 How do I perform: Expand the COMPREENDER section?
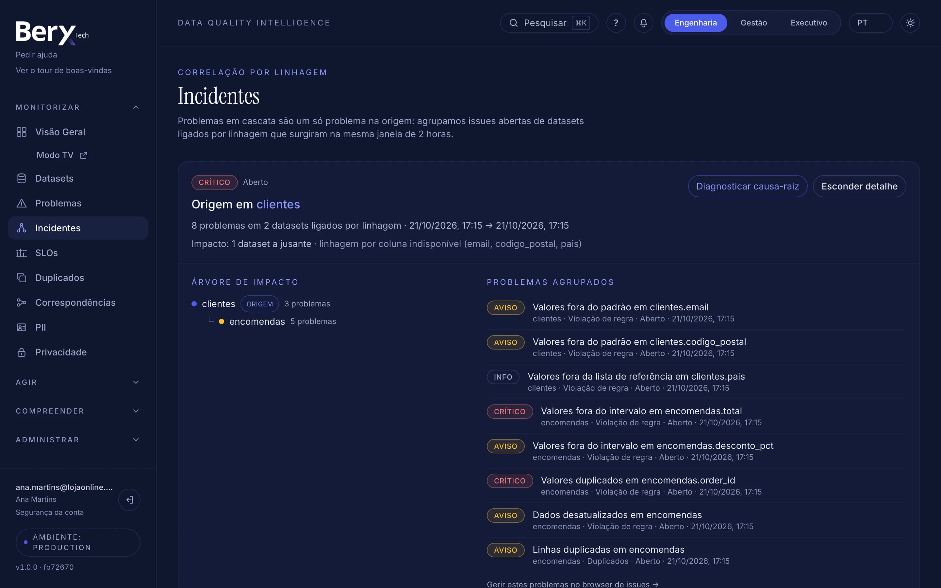(x=78, y=411)
